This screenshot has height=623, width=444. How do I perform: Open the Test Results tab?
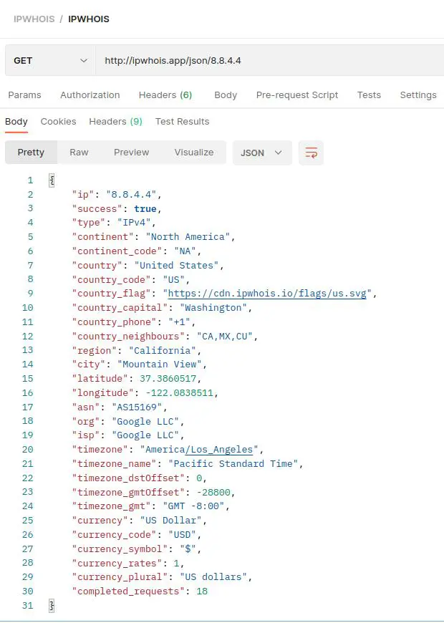coord(182,121)
